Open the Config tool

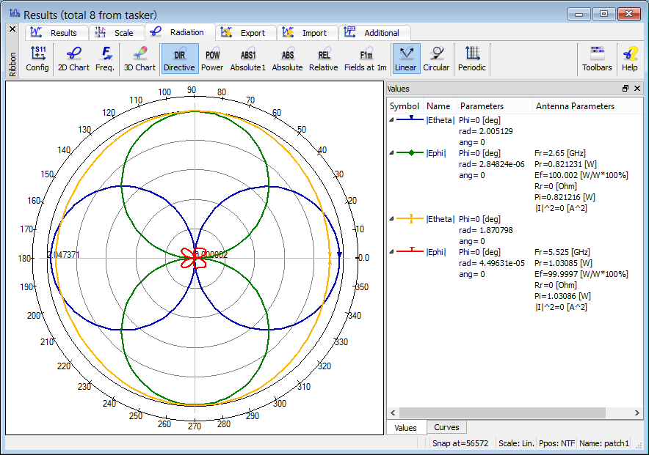(x=37, y=59)
